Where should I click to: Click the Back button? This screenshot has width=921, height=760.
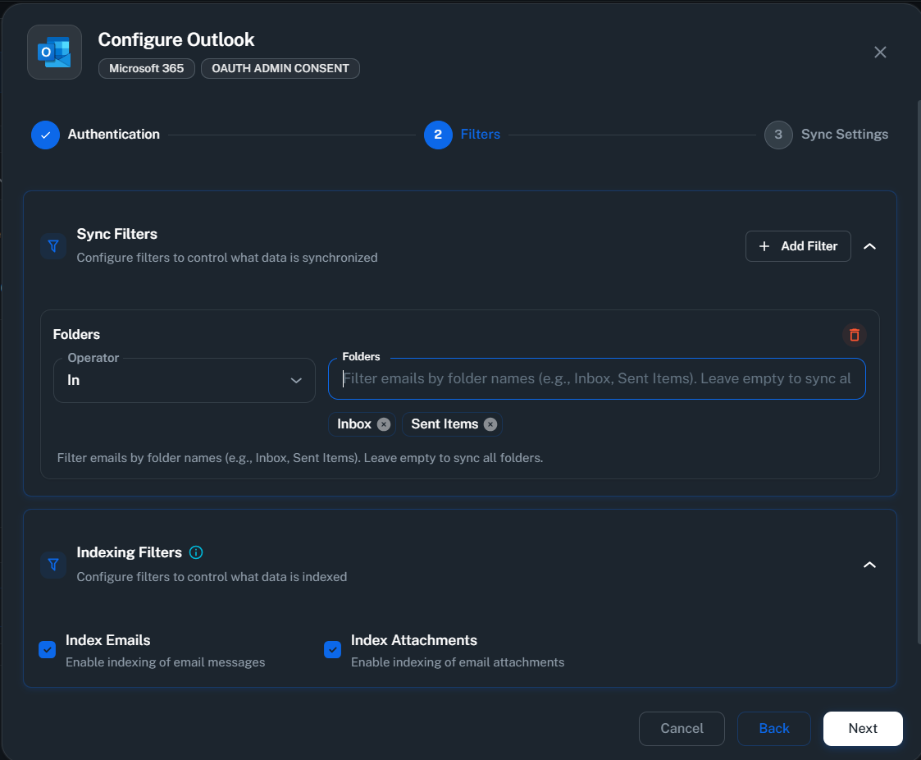tap(773, 728)
